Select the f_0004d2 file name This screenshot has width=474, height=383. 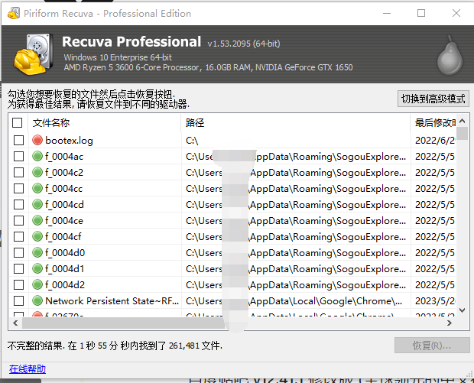pos(65,284)
